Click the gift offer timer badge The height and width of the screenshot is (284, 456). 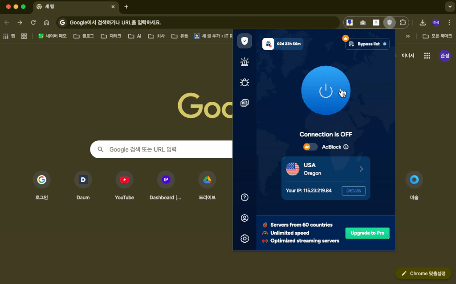pos(283,44)
